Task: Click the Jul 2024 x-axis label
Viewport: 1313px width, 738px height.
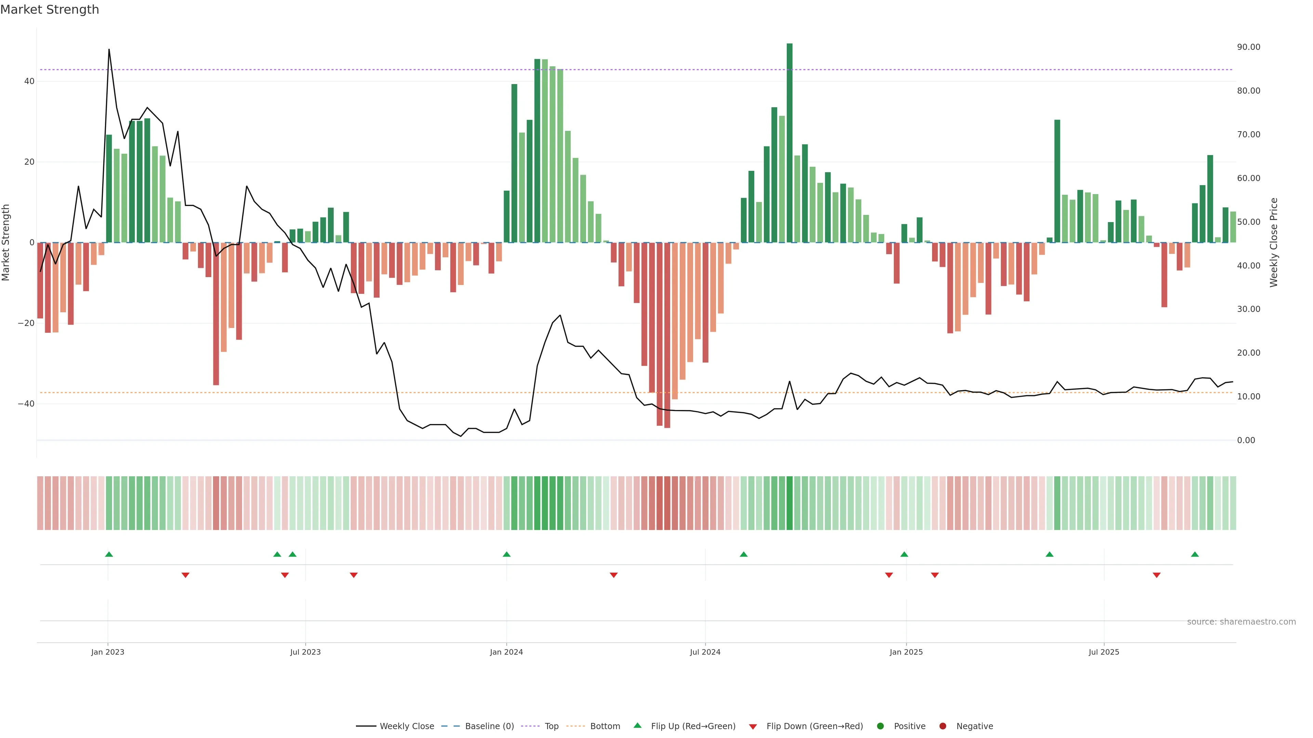Action: point(705,652)
